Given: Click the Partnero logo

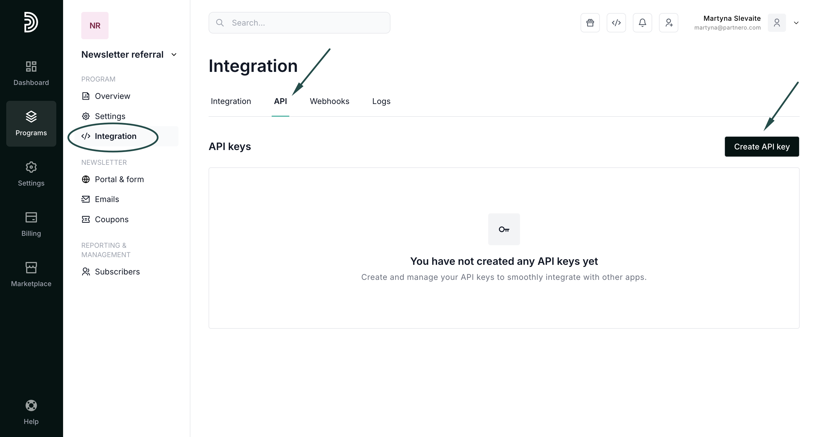Looking at the screenshot, I should pos(31,22).
